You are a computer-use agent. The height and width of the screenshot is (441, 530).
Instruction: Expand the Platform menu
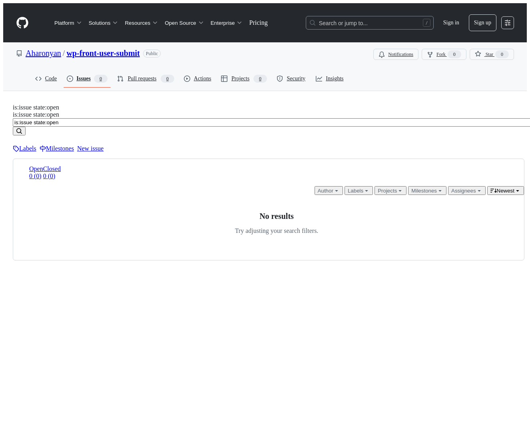(68, 23)
